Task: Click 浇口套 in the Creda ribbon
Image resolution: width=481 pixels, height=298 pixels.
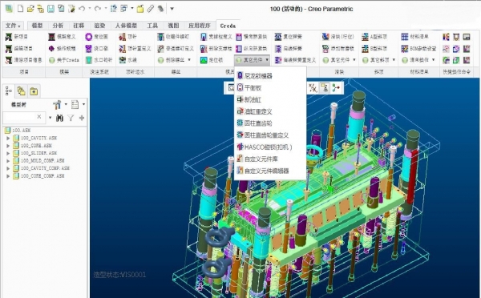Action: click(x=97, y=48)
